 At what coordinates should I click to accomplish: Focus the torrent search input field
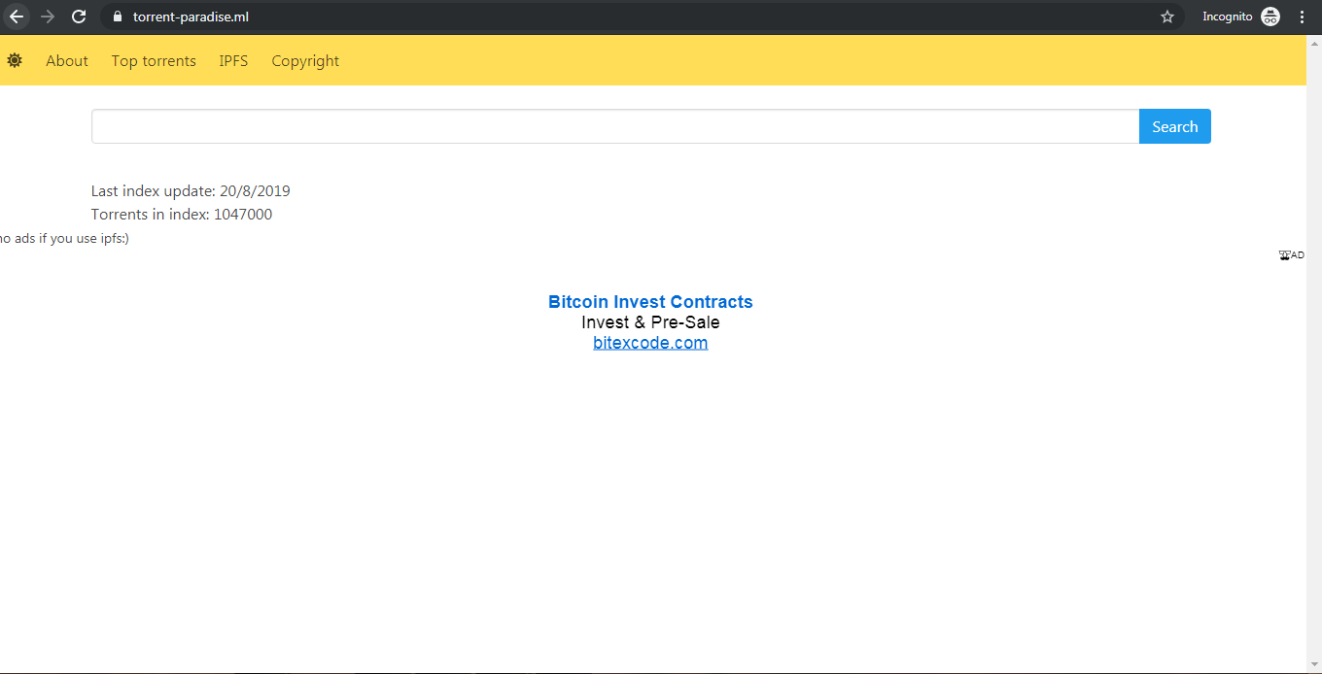pyautogui.click(x=614, y=126)
